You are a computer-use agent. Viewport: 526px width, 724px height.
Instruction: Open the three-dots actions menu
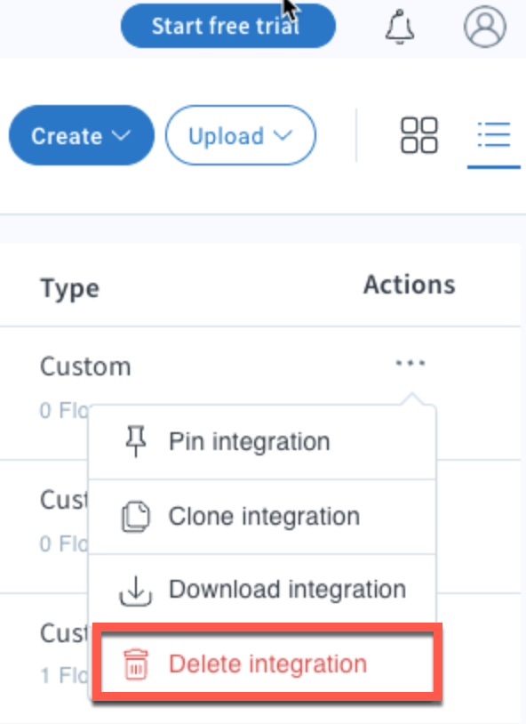(410, 363)
